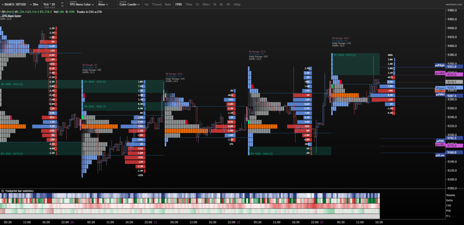The height and width of the screenshot is (225, 464).
Task: Click the BT: 9155 - 9175 (3) zone label
Action: (x=12, y=153)
